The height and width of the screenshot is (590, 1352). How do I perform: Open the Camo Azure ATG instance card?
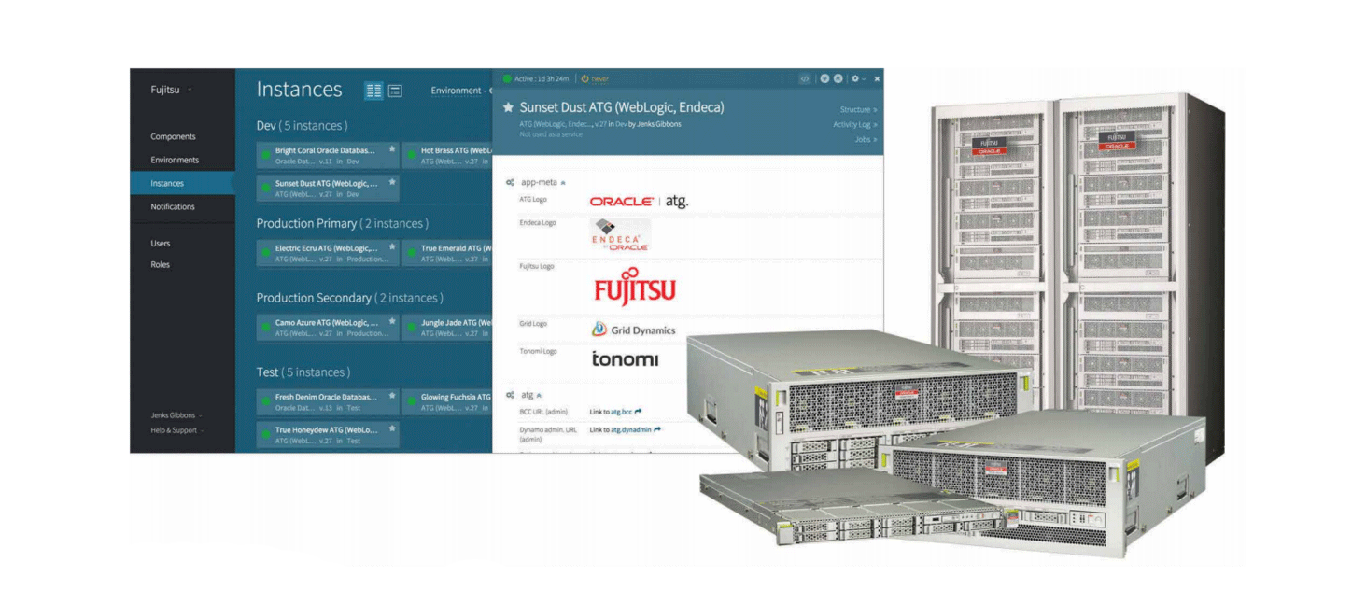tap(328, 328)
